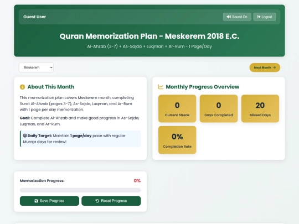The height and width of the screenshot is (224, 299).
Task: Click the circular arrow icon on Reset Progress
Action: [x=97, y=201]
